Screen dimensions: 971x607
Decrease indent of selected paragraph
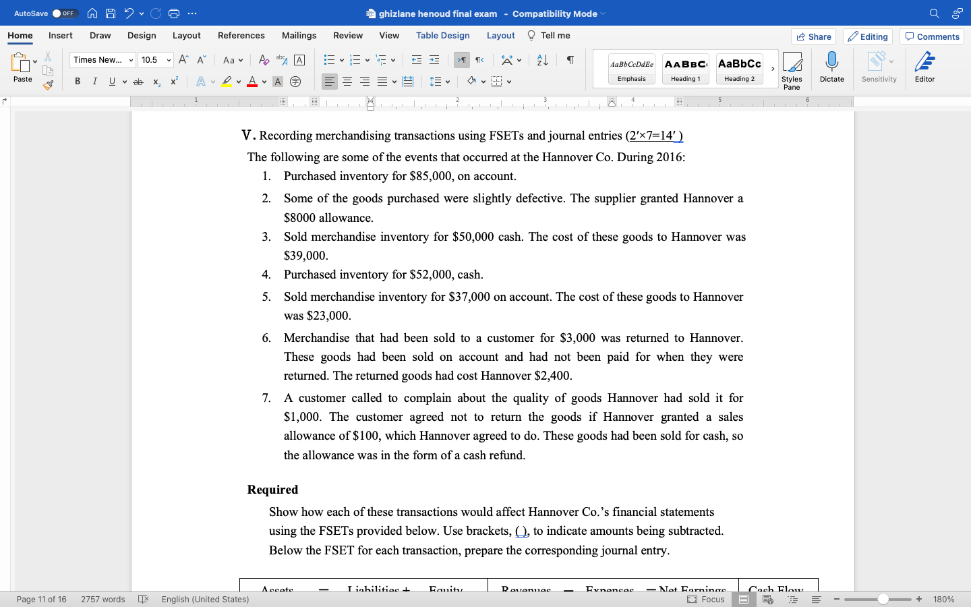417,60
